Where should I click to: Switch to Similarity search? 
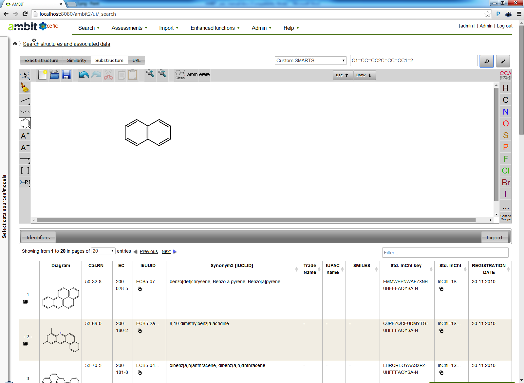tap(77, 60)
